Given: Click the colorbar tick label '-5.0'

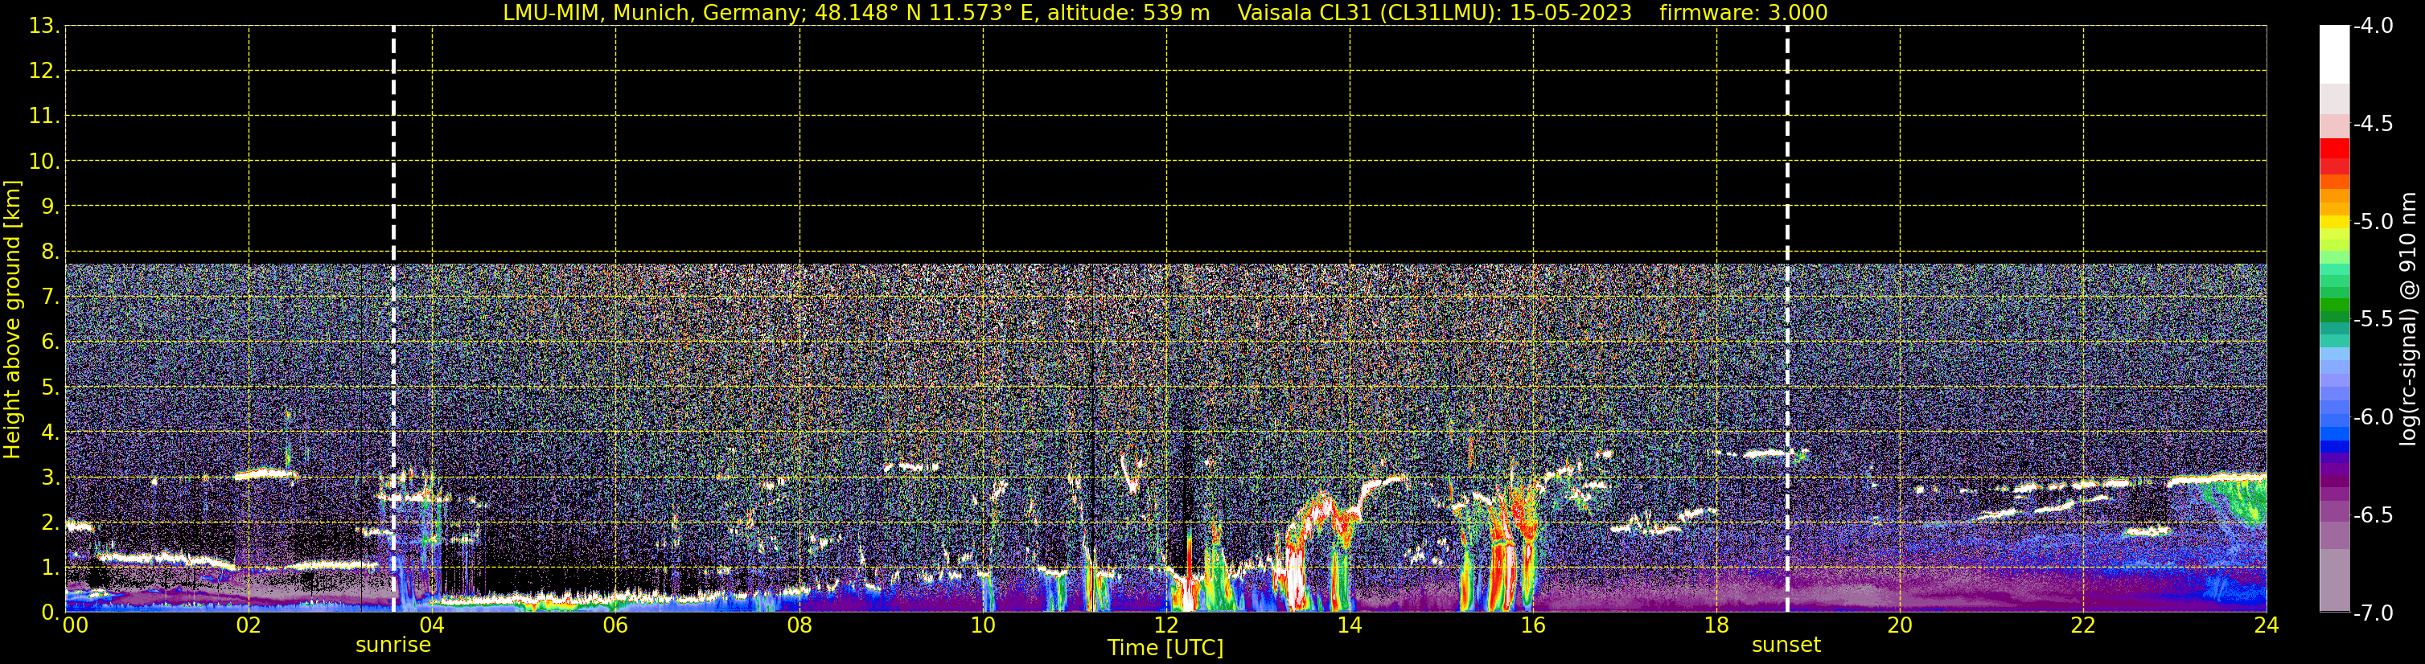Looking at the screenshot, I should click(x=2374, y=222).
